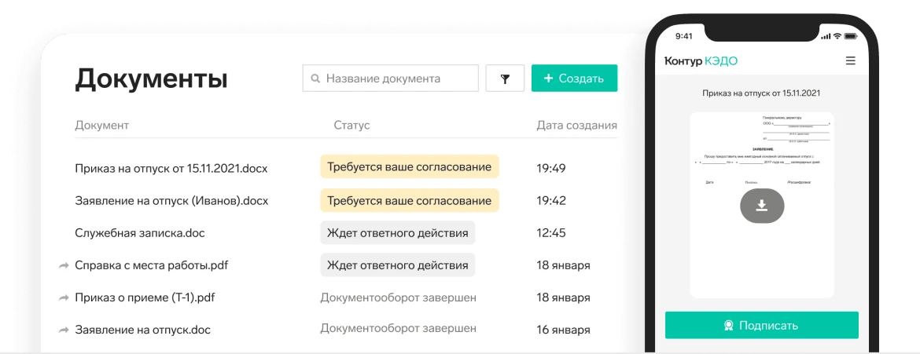The image size is (920, 354).
Task: Click the Контур КЭДО logo
Action: click(x=701, y=60)
